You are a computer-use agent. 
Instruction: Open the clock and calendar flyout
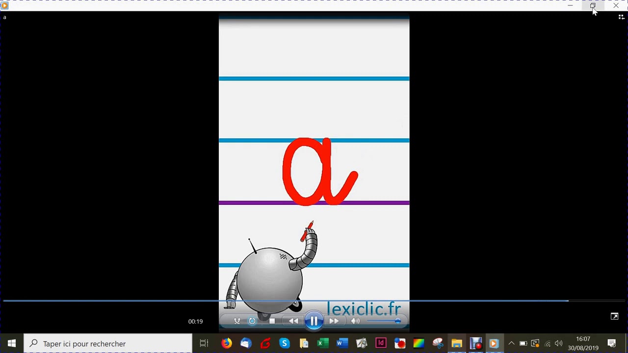point(583,344)
